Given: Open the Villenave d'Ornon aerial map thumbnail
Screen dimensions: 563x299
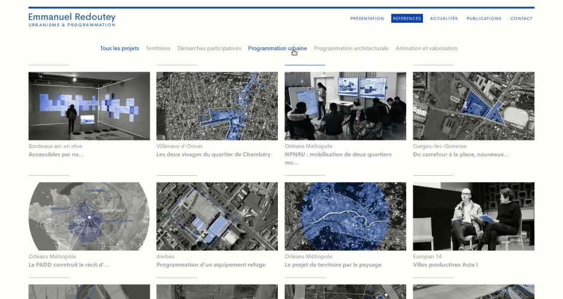Looking at the screenshot, I should coord(217,106).
